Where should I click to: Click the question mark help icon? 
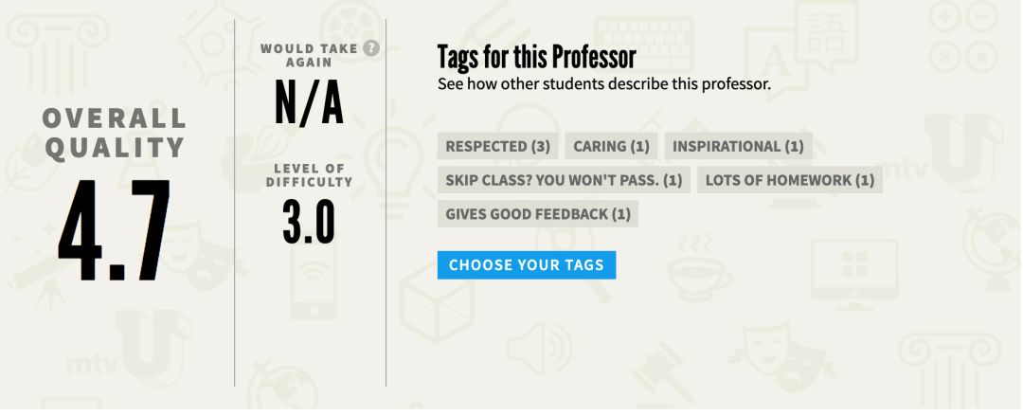(371, 48)
